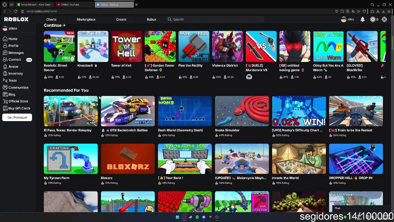Open the Violence District thumbnail
This screenshot has height=222, width=394.
click(227, 47)
